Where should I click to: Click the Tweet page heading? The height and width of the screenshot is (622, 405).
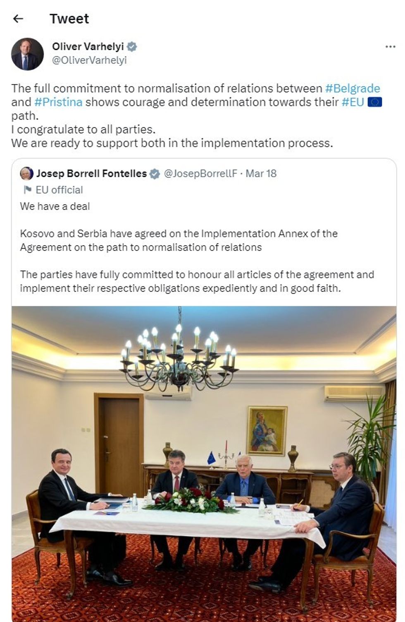(69, 19)
